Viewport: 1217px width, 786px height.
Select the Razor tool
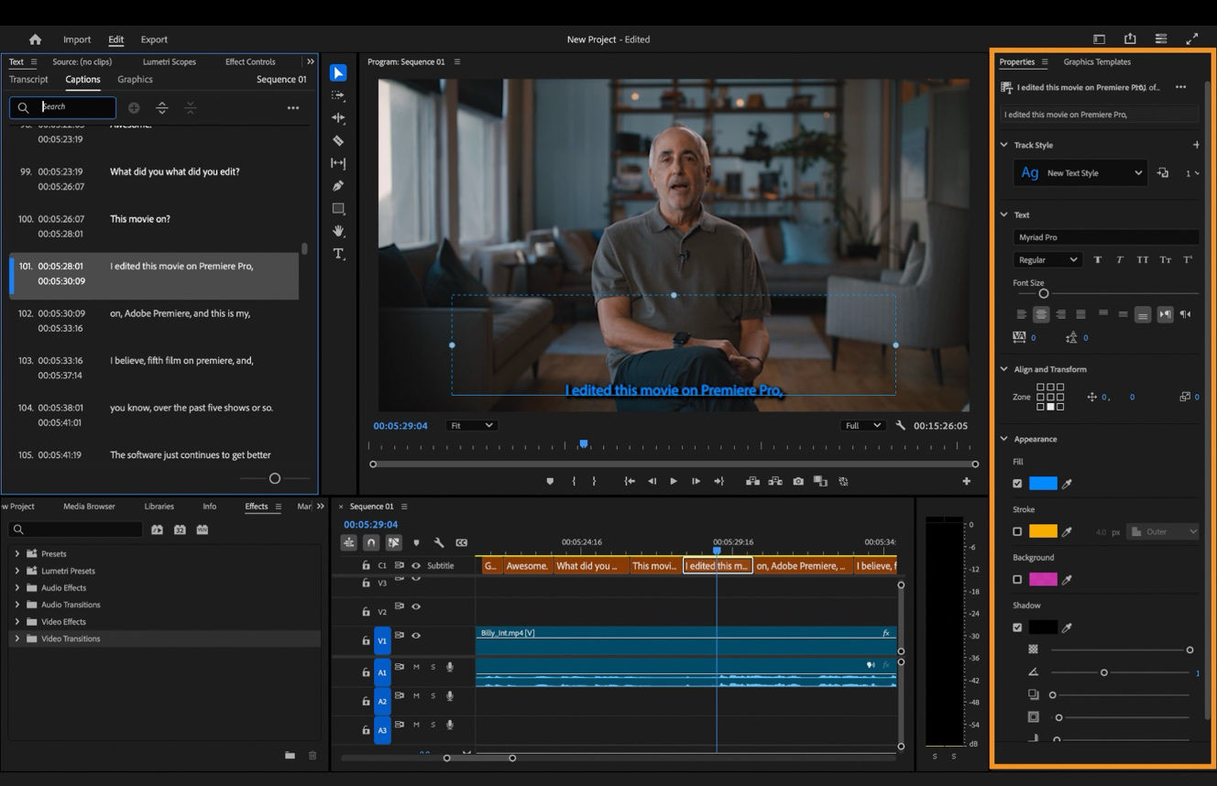pos(338,140)
